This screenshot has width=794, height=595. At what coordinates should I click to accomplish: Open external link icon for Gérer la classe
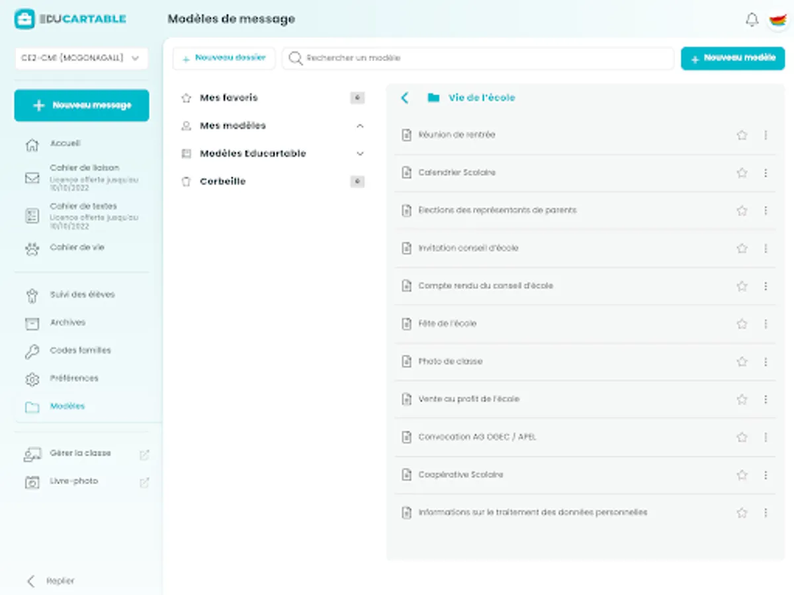click(144, 454)
